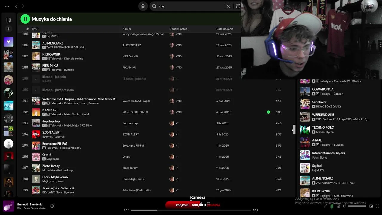Select Dior - Majki Remix track title

(55, 177)
